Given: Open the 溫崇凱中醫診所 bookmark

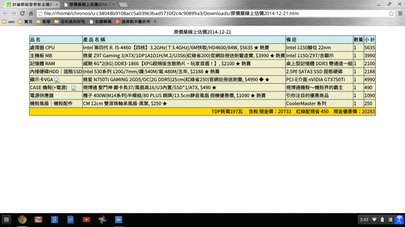Looking at the screenshot, I should tap(136, 22).
